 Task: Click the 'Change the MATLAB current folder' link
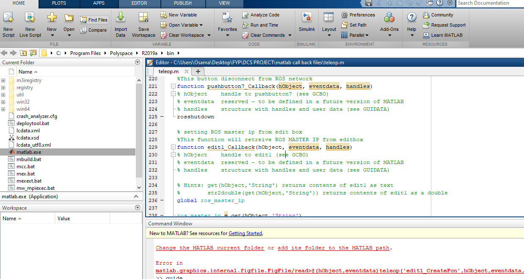[x=210, y=248]
